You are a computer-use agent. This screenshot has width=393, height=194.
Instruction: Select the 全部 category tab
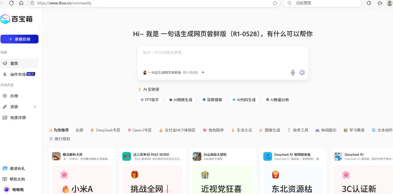(x=79, y=130)
